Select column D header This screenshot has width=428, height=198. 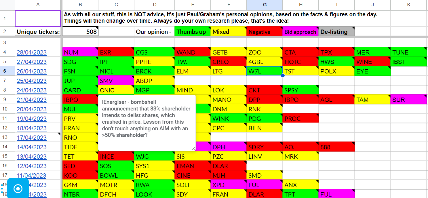155,5
